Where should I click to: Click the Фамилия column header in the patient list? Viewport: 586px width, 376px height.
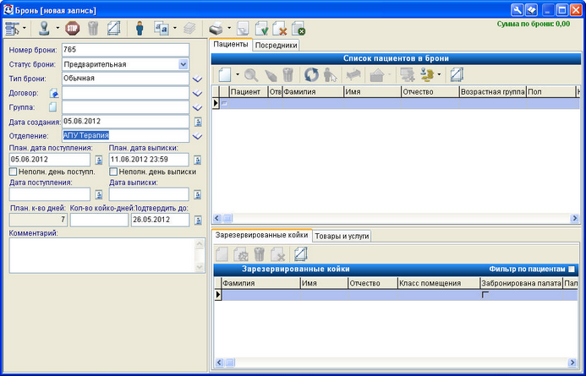coord(313,92)
